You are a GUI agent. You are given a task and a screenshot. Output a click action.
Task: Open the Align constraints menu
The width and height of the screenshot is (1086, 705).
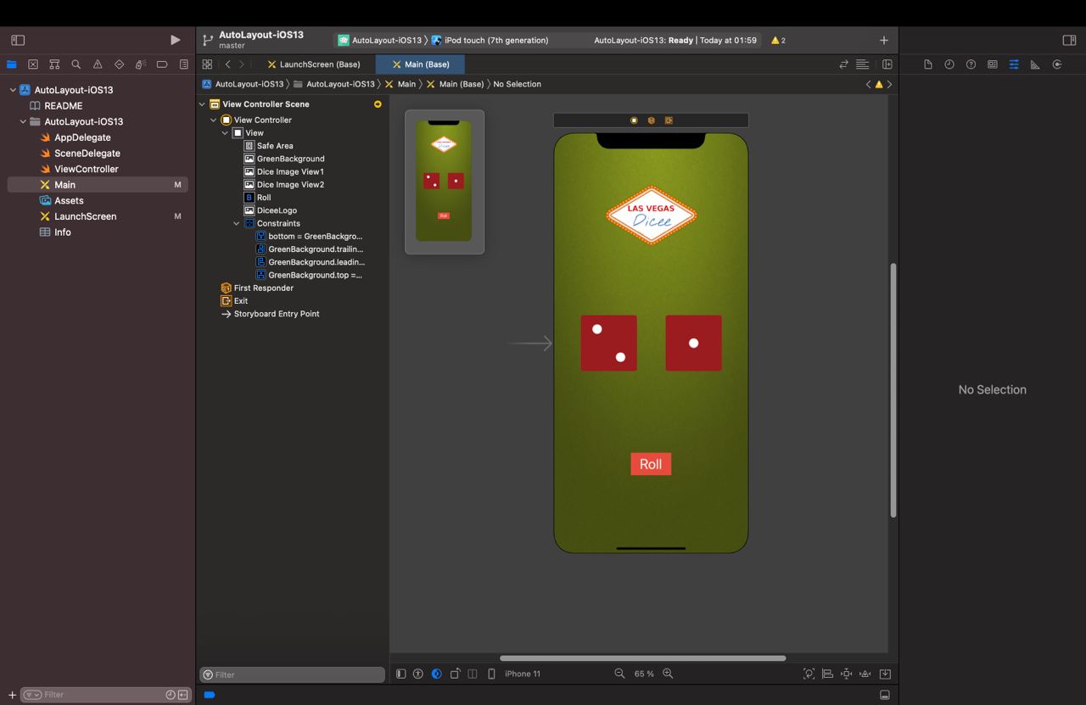pos(827,674)
